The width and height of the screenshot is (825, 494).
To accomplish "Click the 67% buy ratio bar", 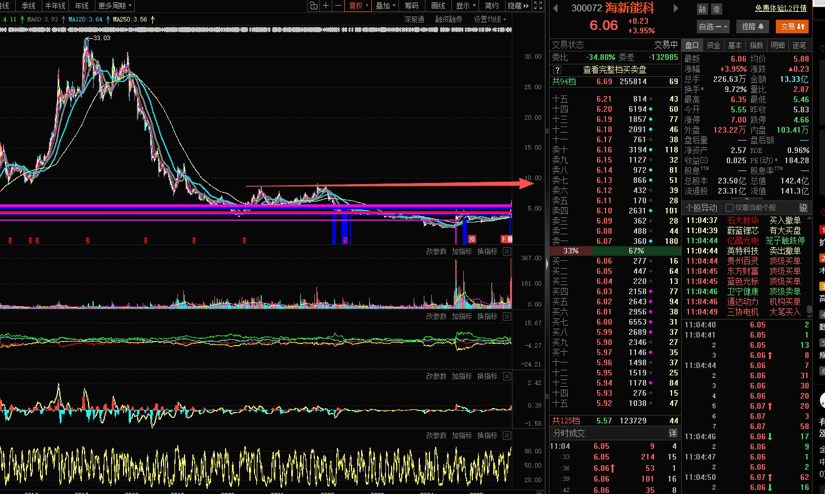I will 637,251.
